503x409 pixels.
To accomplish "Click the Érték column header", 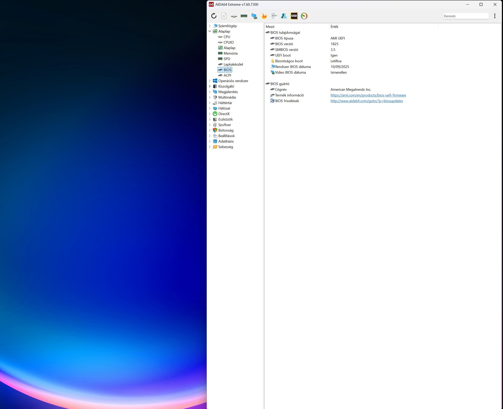I will [384, 27].
